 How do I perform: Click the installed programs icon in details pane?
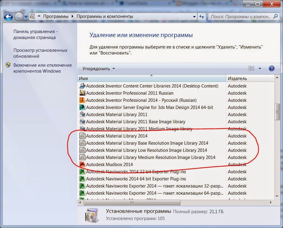click(92, 215)
